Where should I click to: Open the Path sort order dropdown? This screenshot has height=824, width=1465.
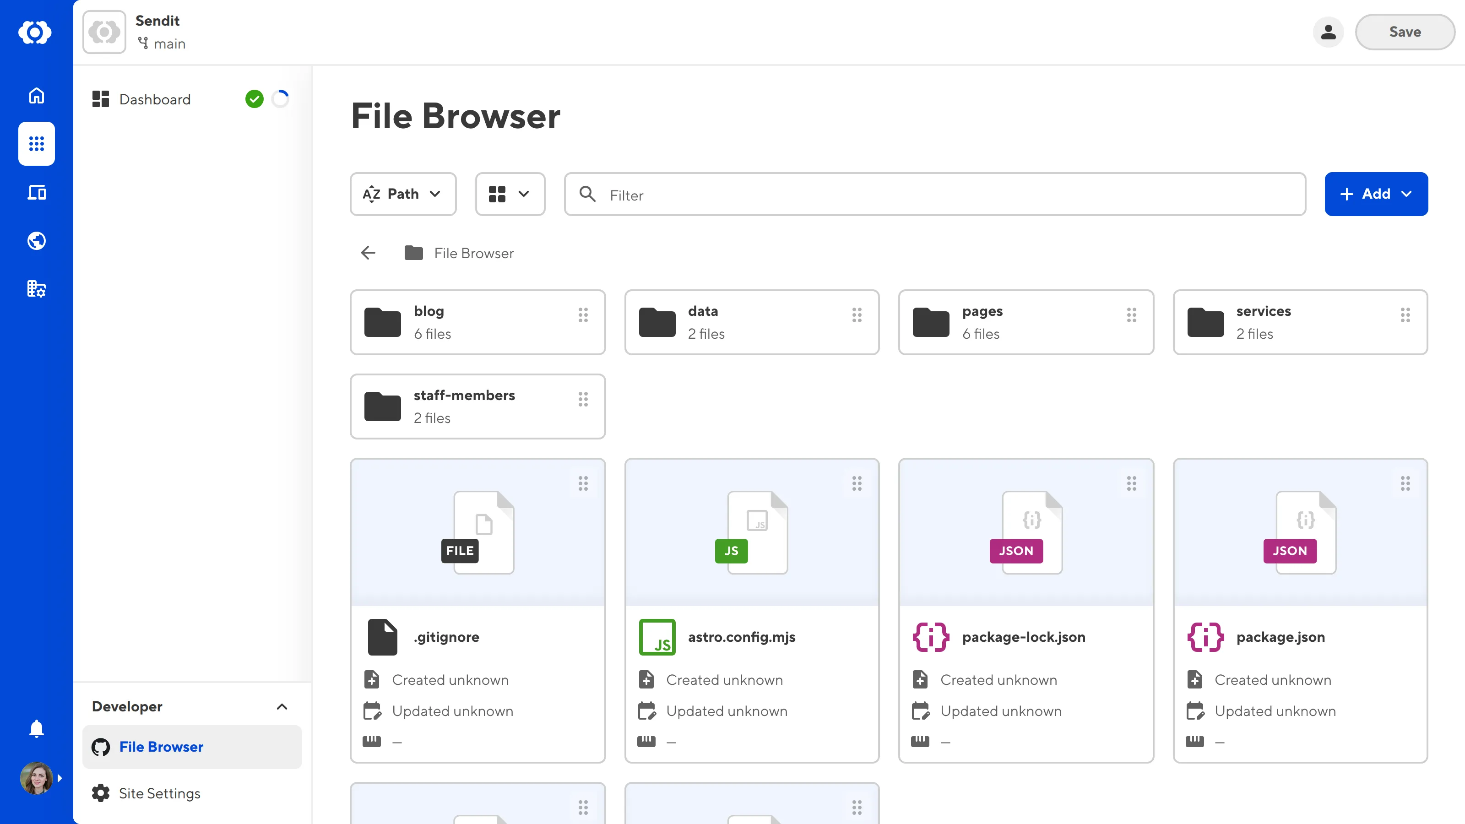(x=403, y=194)
